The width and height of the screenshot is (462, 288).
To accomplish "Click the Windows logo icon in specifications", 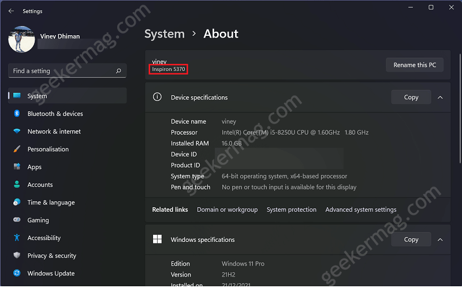I will point(157,239).
